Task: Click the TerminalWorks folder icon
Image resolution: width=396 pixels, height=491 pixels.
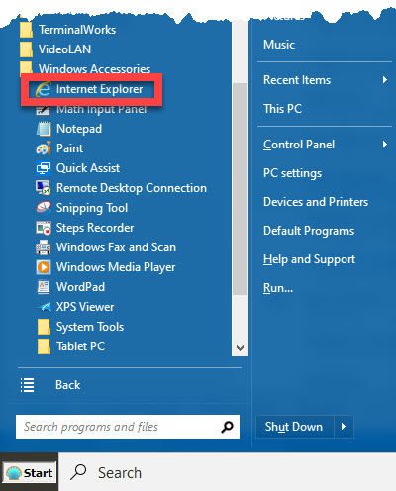Action: coord(26,30)
